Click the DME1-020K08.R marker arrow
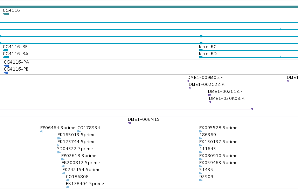The image size is (298, 189). pyautogui.click(x=210, y=102)
